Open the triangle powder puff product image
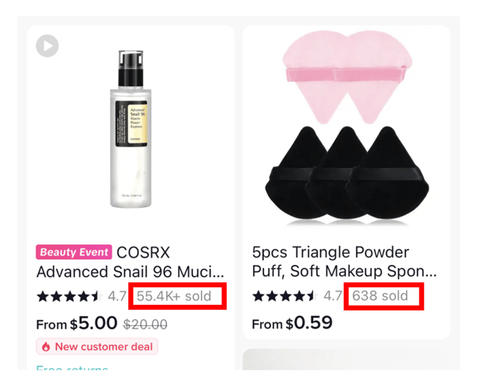Image resolution: width=477 pixels, height=385 pixels. click(347, 125)
